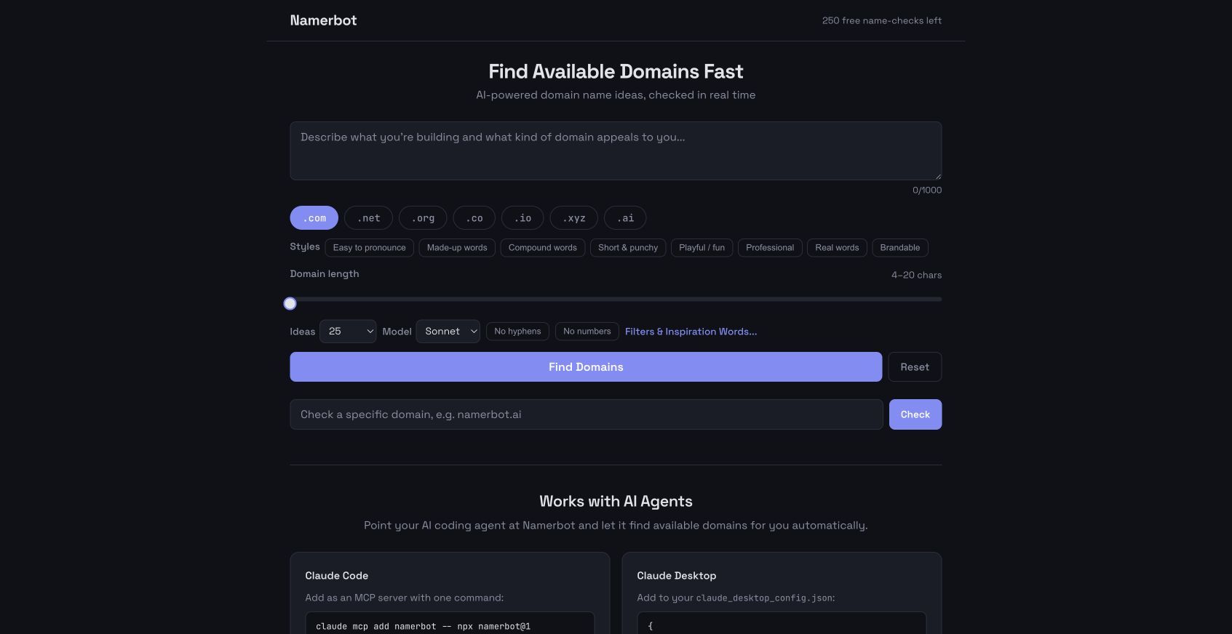Viewport: 1232px width, 634px height.
Task: Click the '250 free name-checks left' text
Action: 882,20
